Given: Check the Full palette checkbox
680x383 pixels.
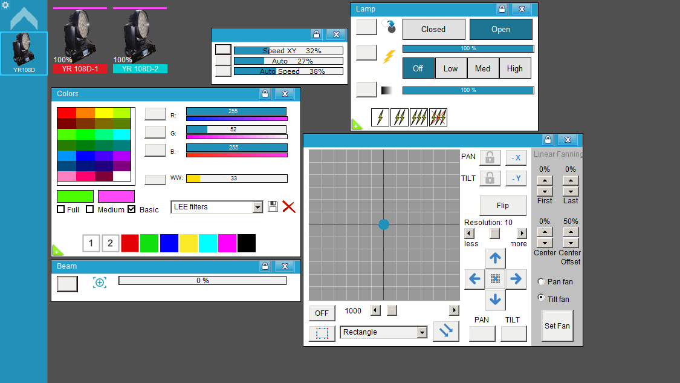Looking at the screenshot, I should (x=60, y=209).
